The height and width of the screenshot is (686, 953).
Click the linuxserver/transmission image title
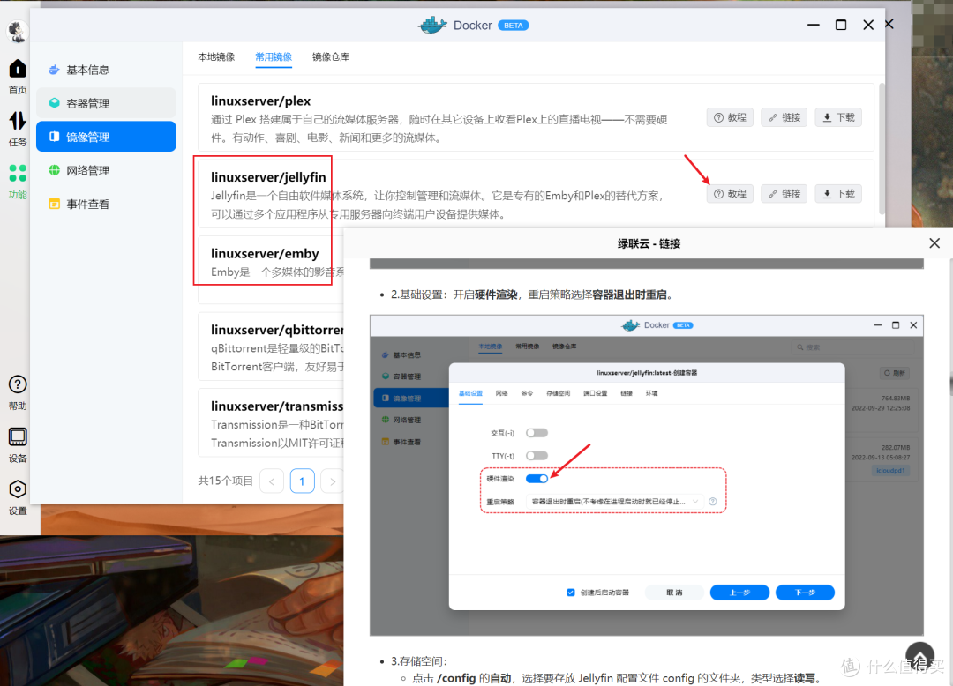pyautogui.click(x=277, y=406)
